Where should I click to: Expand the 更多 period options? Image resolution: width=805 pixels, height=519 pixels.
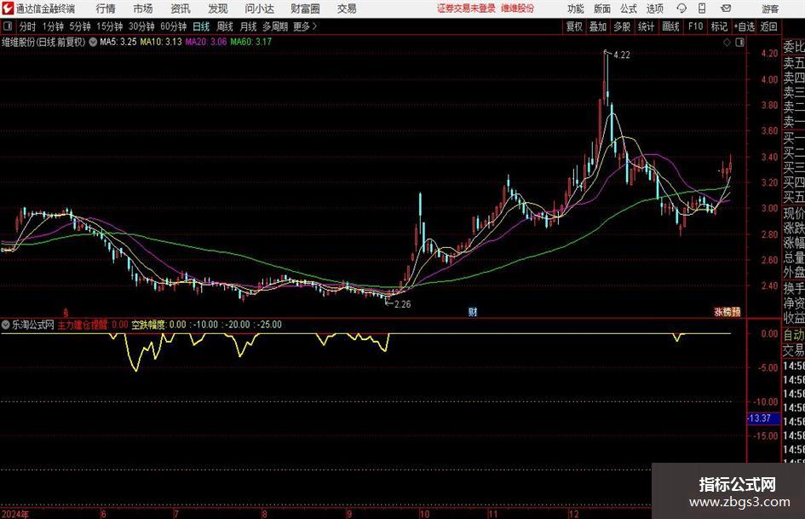point(305,26)
